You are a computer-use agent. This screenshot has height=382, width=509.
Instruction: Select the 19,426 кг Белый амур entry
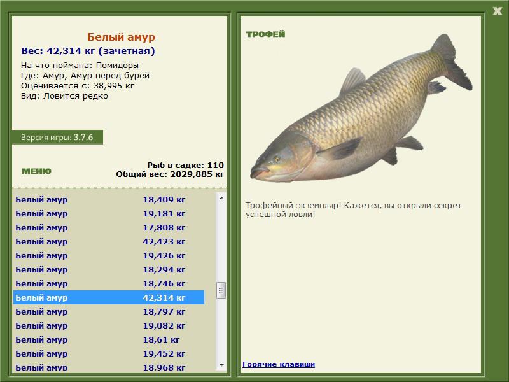pos(109,255)
